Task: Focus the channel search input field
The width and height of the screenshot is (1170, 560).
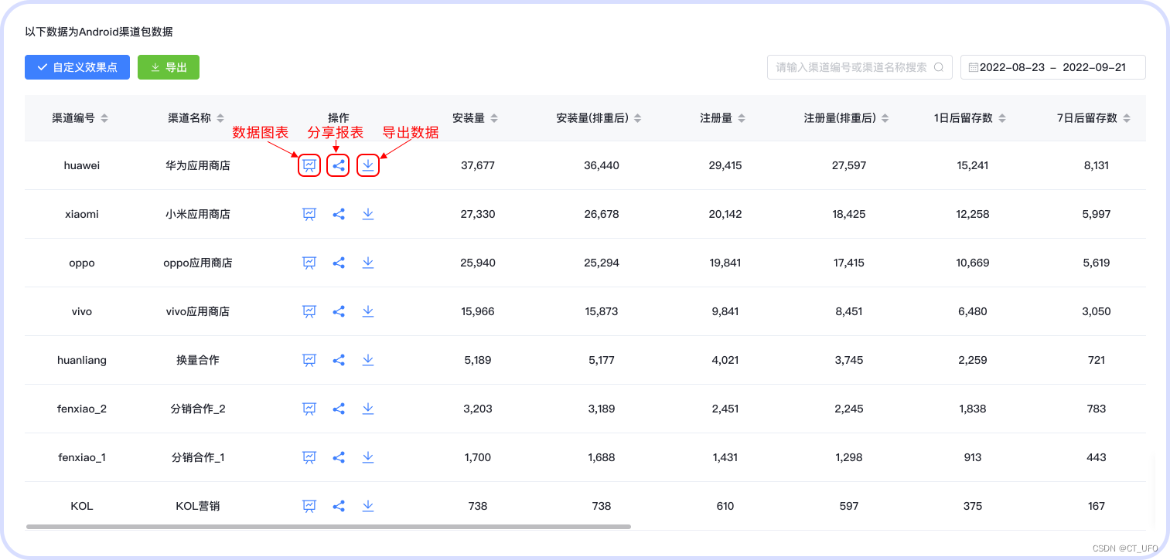Action: [x=860, y=67]
